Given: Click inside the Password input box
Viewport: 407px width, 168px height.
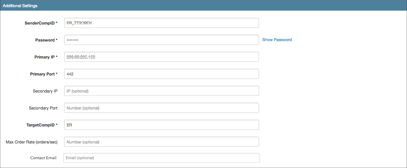Looking at the screenshot, I should tap(162, 40).
